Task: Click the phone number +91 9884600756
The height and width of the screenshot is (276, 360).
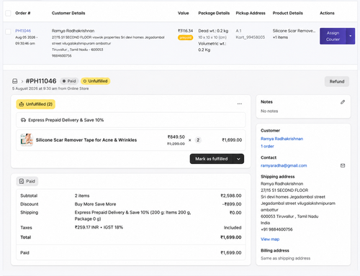Action: click(x=276, y=229)
